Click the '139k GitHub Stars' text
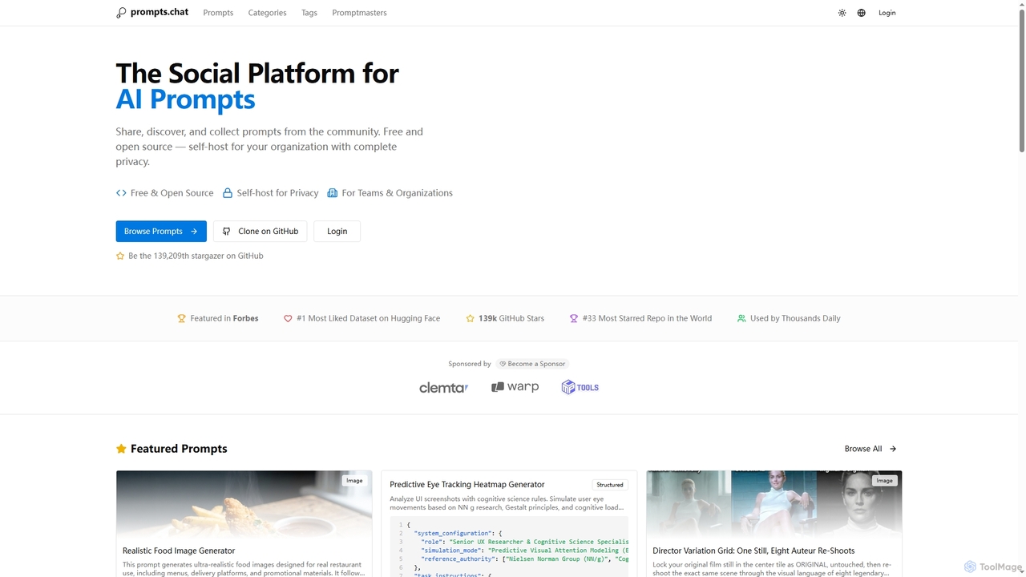The width and height of the screenshot is (1026, 577). tap(511, 318)
